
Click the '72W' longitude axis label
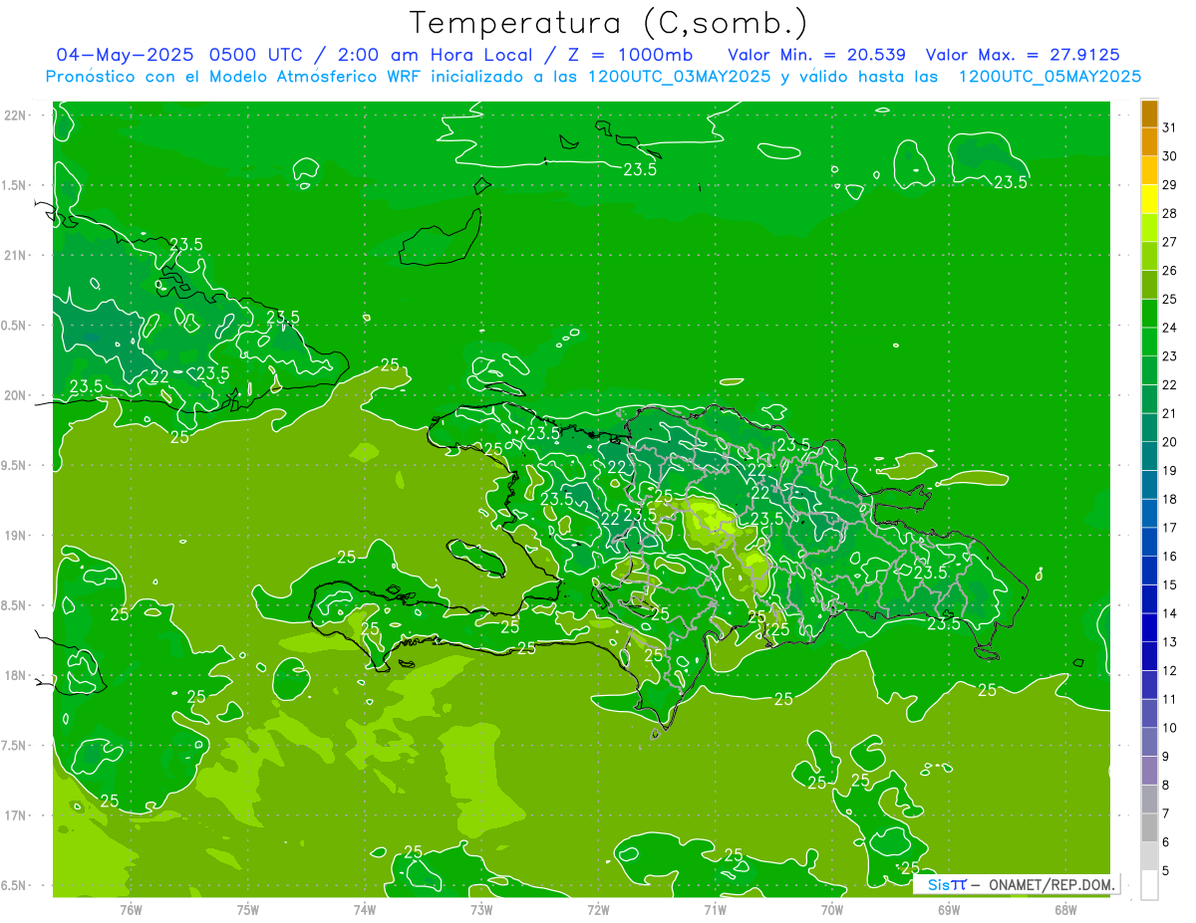pos(598,910)
